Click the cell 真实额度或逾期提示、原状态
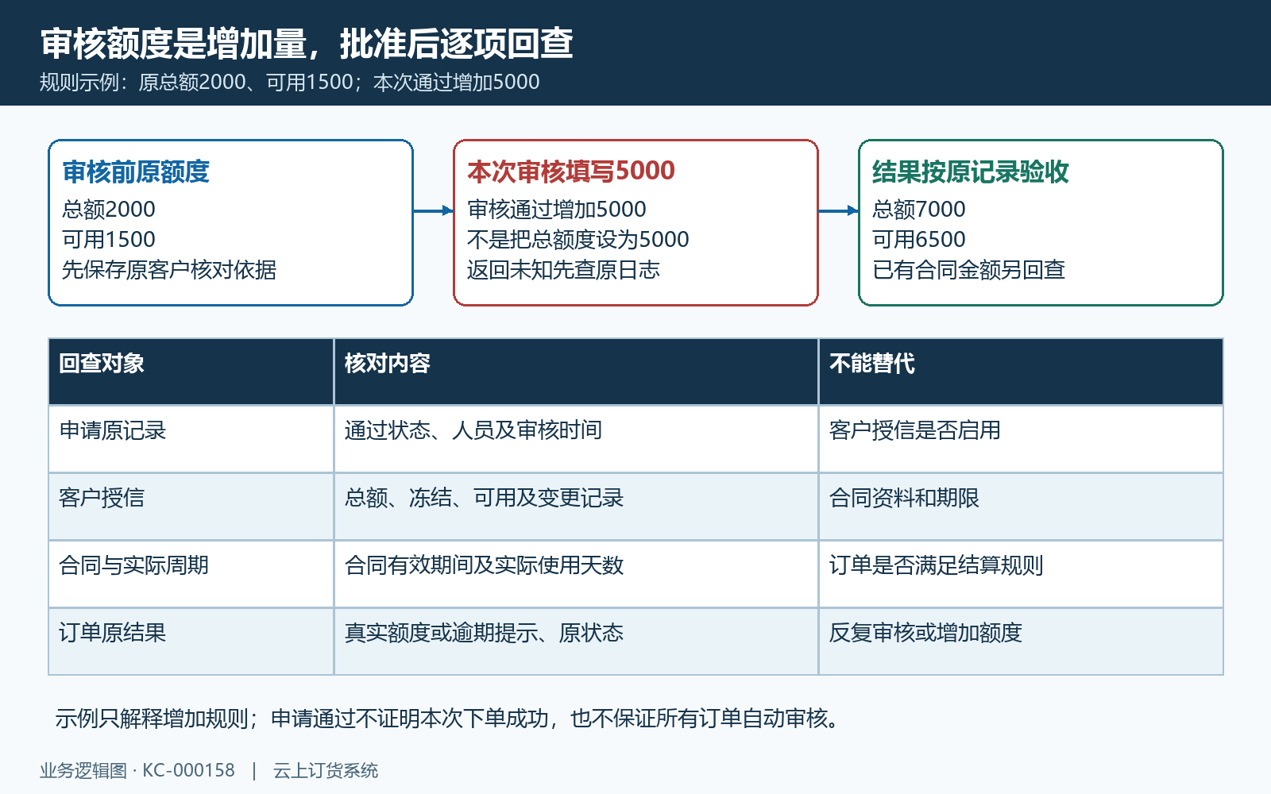 [576, 642]
